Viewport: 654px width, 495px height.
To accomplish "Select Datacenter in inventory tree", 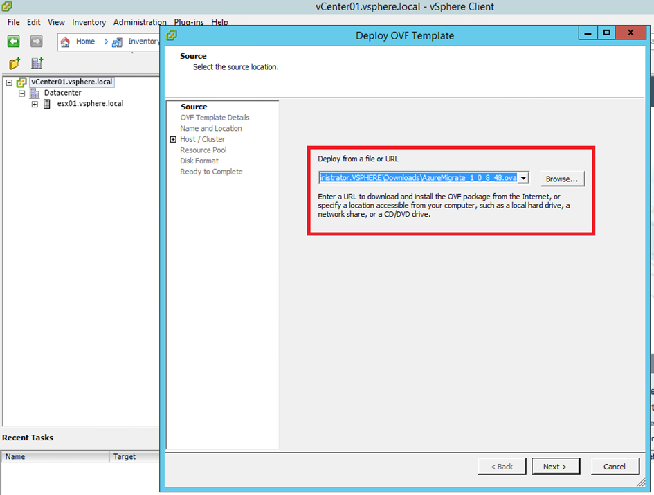I will [62, 93].
